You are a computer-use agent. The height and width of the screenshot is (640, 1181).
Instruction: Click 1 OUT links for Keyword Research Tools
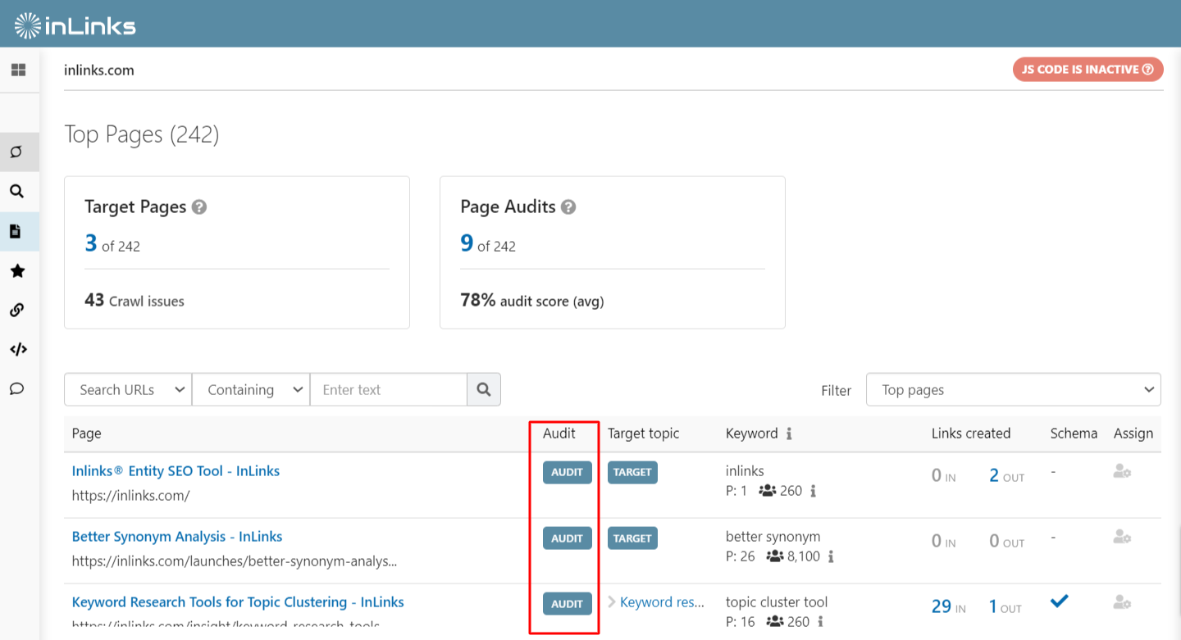click(x=1005, y=606)
